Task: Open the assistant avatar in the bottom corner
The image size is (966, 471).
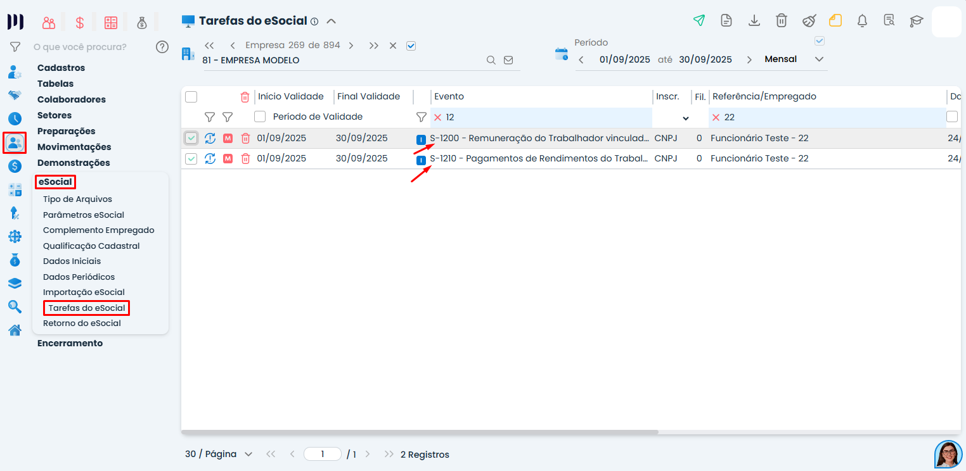Action: click(948, 454)
